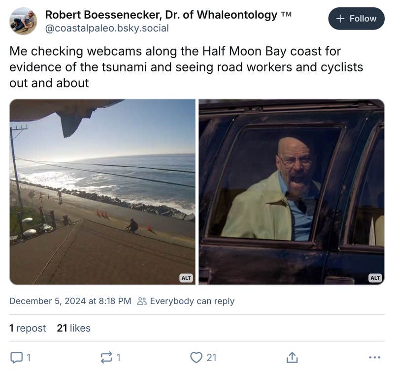Enlarge the Half Moon Bay webcam image
This screenshot has height=372, width=394.
102,192
